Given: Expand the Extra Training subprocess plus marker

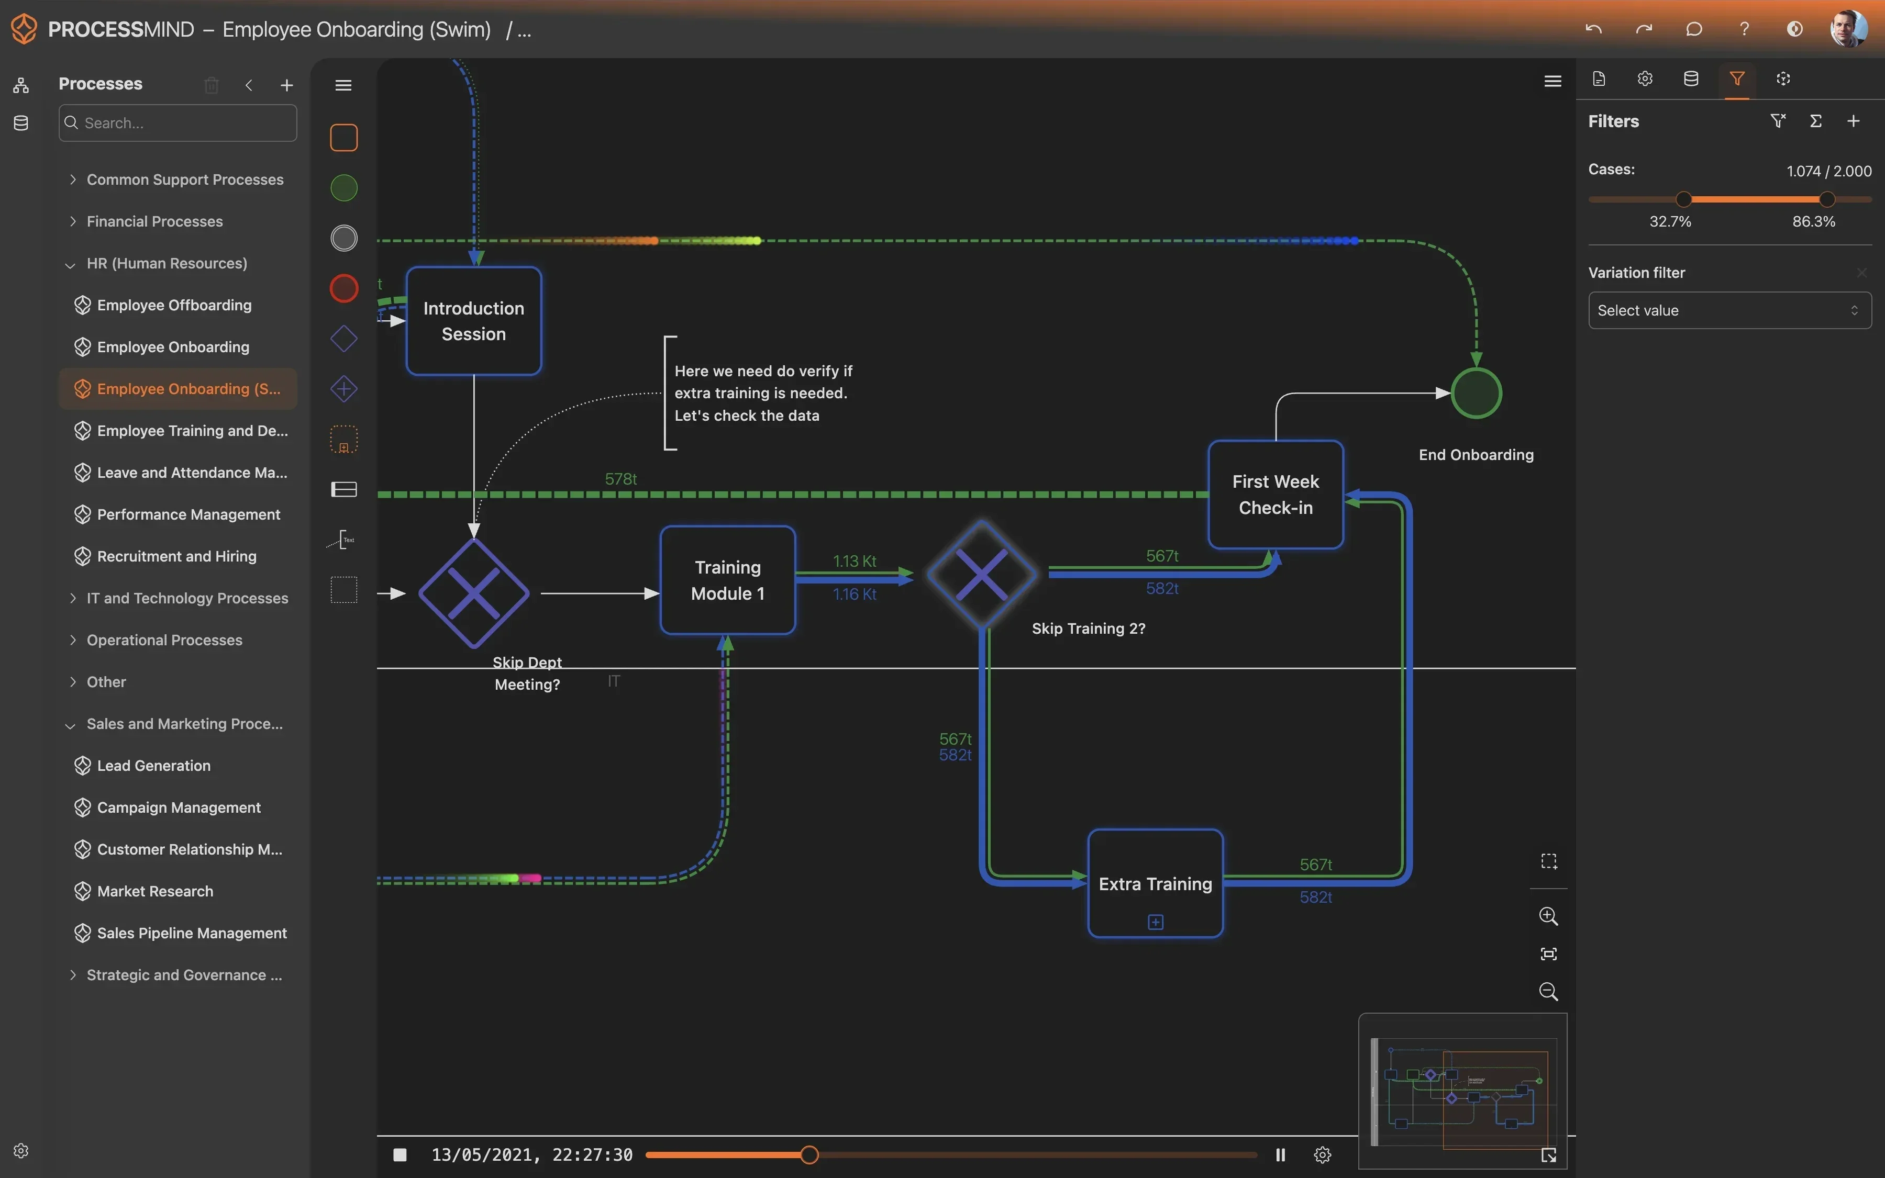Looking at the screenshot, I should [x=1155, y=923].
